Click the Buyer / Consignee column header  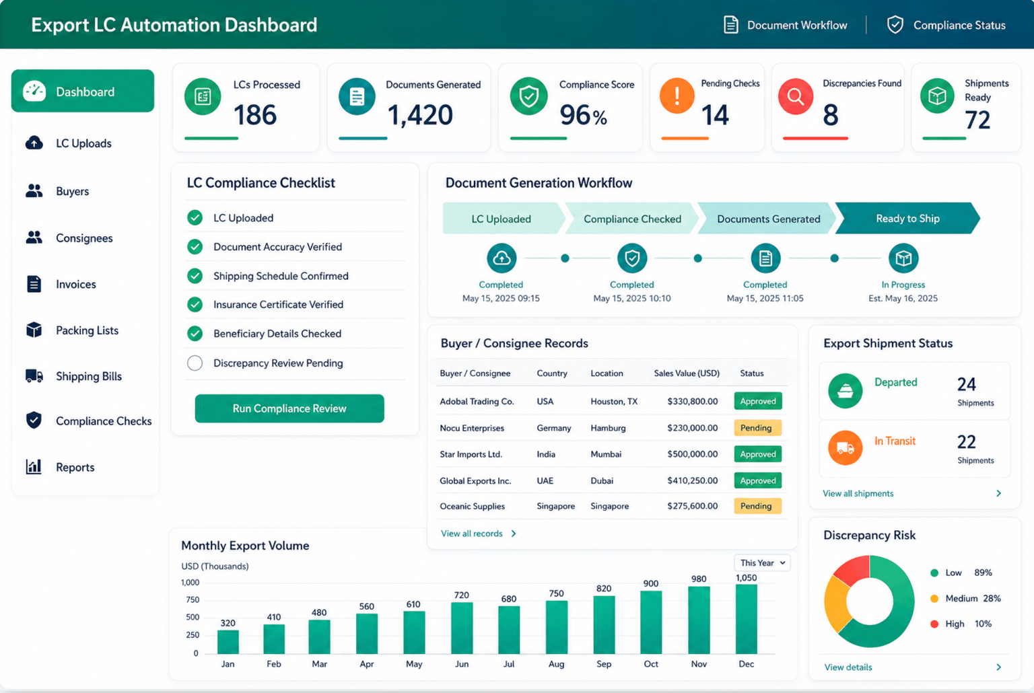(x=475, y=373)
